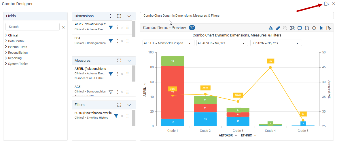Collapse the Measures panel
337x141 pixels.
129,61
